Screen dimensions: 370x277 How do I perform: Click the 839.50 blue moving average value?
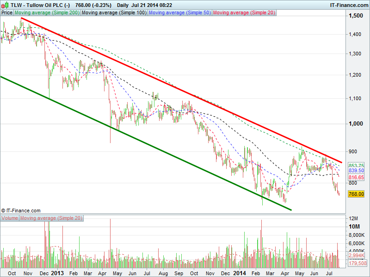click(356, 170)
